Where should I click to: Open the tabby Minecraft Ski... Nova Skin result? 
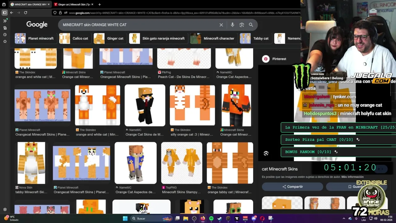(31, 192)
